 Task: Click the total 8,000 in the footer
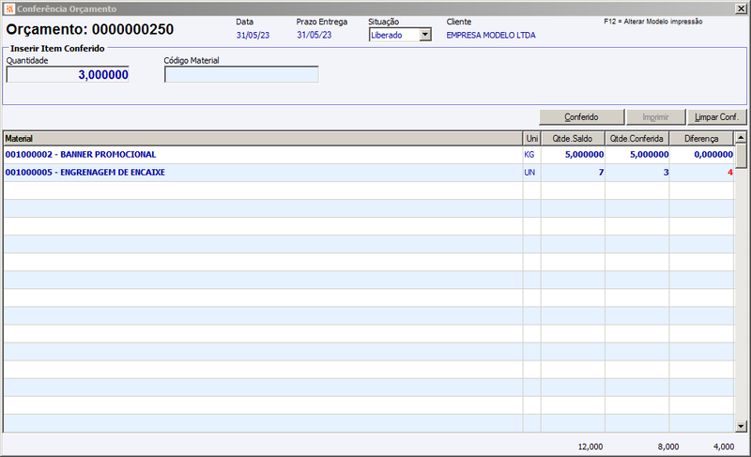click(x=668, y=447)
